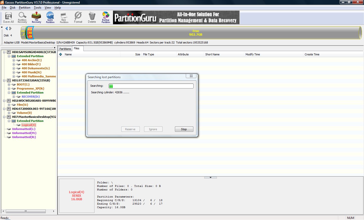Expand RECOVER(D:) partition node
The height and width of the screenshot is (220, 364).
click(14, 97)
